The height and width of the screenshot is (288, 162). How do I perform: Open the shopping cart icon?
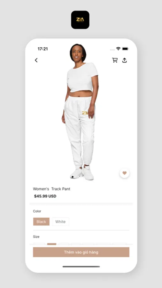pos(115,60)
